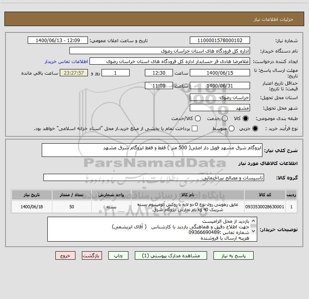Select the خدمت radio button
Screen dimensions: 309x299
[x=225, y=118]
